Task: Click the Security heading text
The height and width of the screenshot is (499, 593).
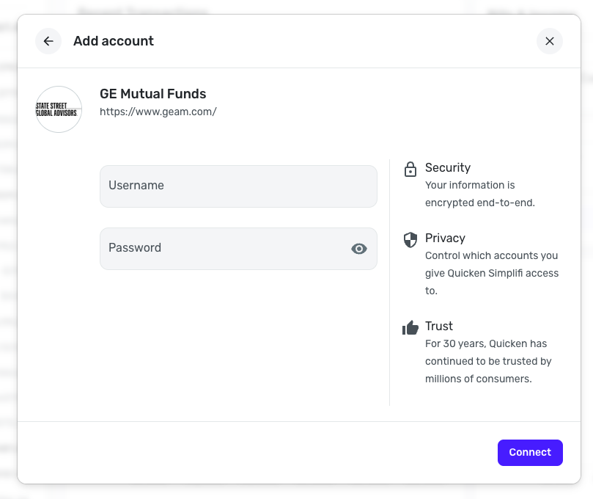Action: pyautogui.click(x=448, y=167)
